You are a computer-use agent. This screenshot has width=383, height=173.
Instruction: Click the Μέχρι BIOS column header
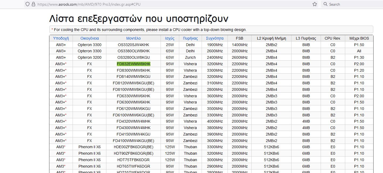(x=359, y=38)
